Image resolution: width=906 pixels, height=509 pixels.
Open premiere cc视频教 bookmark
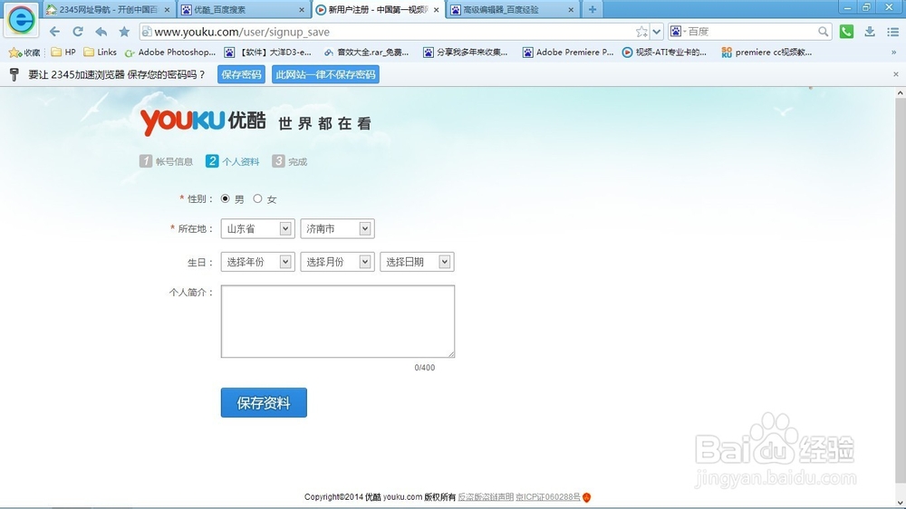[x=766, y=52]
